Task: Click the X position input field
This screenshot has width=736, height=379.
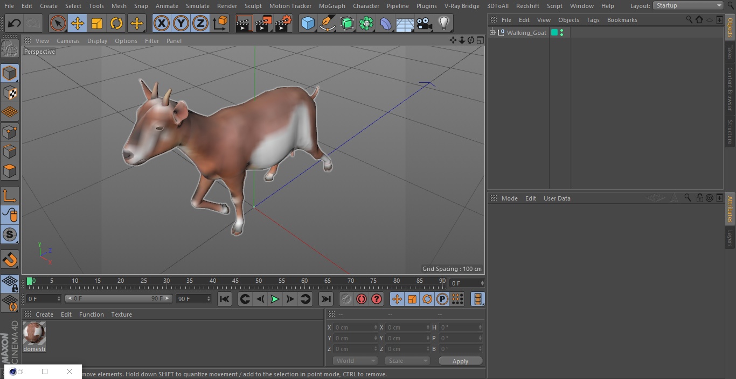Action: coord(356,327)
